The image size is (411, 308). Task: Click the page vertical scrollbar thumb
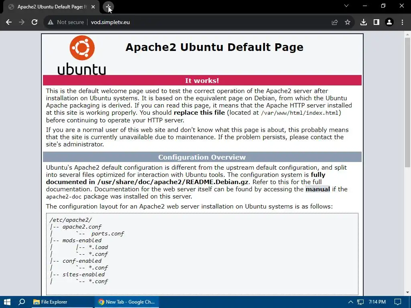(x=407, y=102)
